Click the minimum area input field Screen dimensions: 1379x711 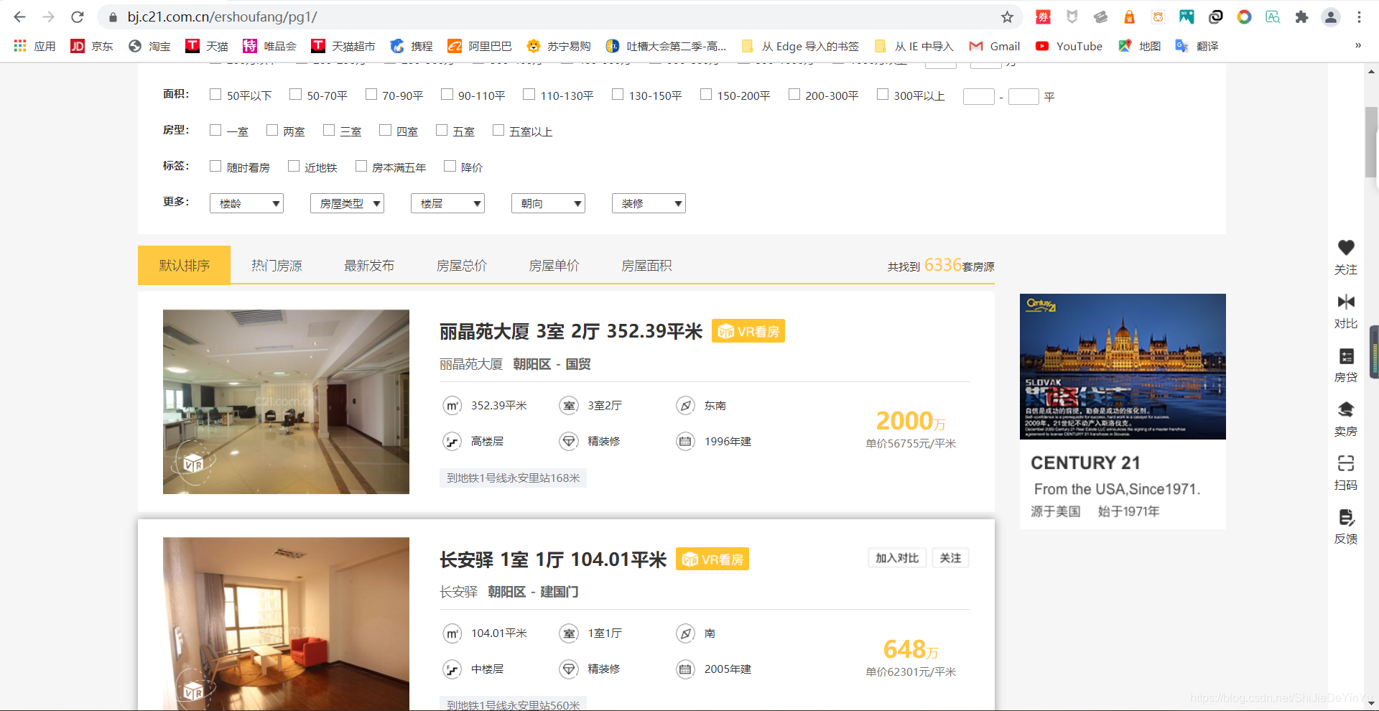point(978,96)
